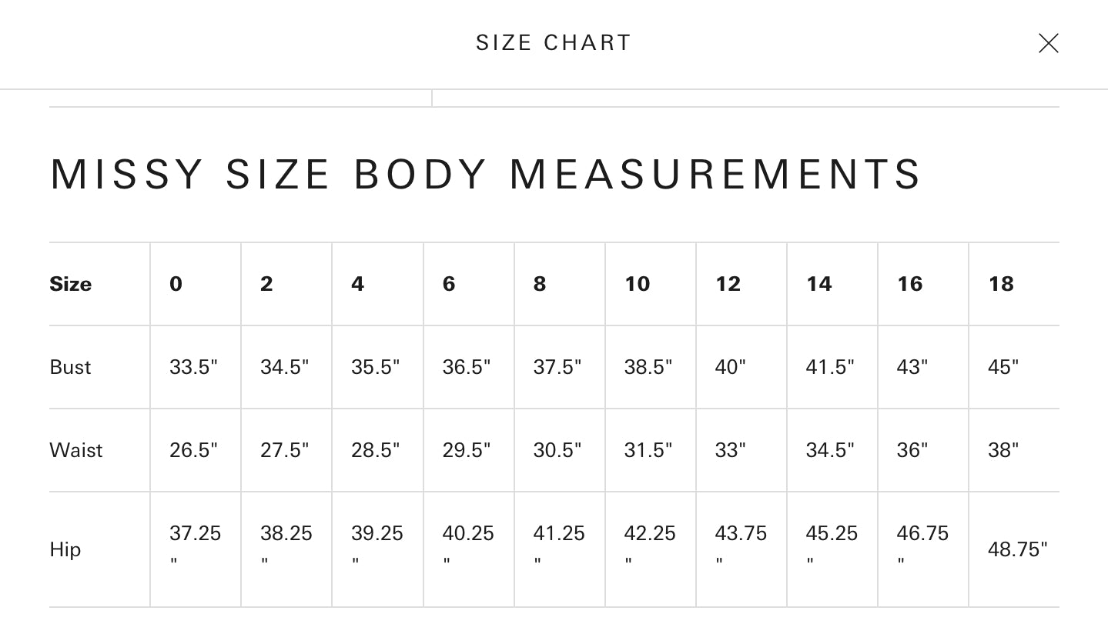Click the SIZE CHART title
1108x644 pixels.
pos(554,43)
